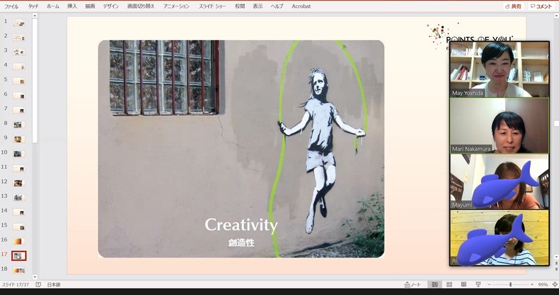This screenshot has height=295, width=559.
Task: Click the zoom slider handle
Action: (511, 285)
